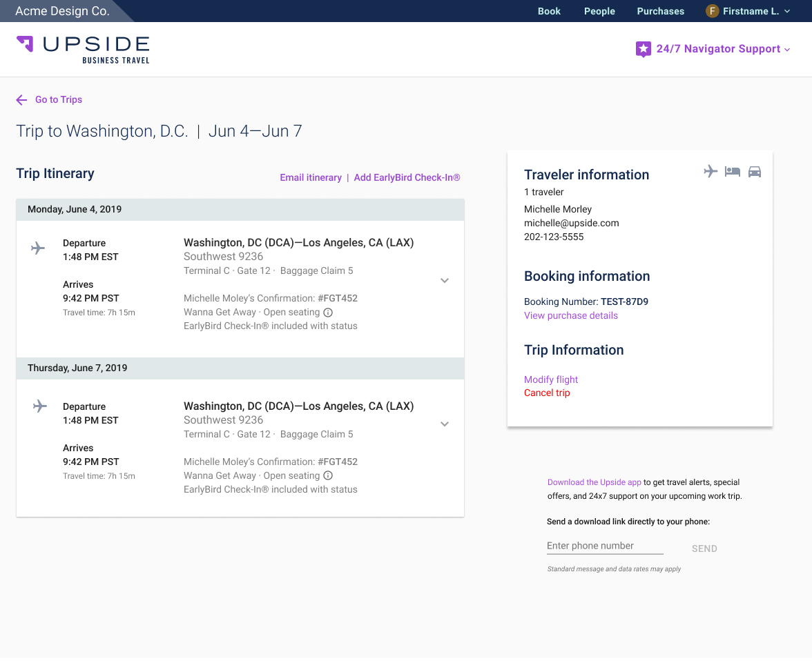This screenshot has width=812, height=672.
Task: Click Email itinerary link
Action: 311,177
